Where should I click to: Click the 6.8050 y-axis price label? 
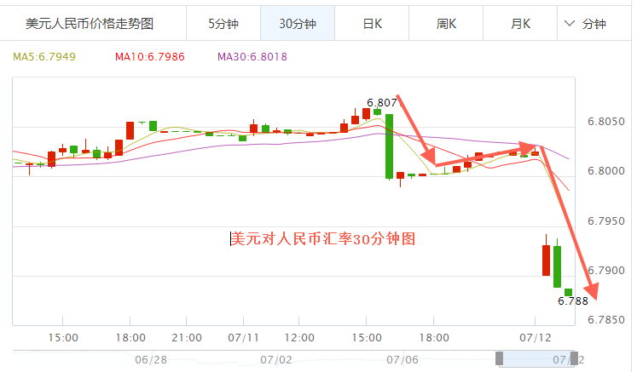point(606,121)
